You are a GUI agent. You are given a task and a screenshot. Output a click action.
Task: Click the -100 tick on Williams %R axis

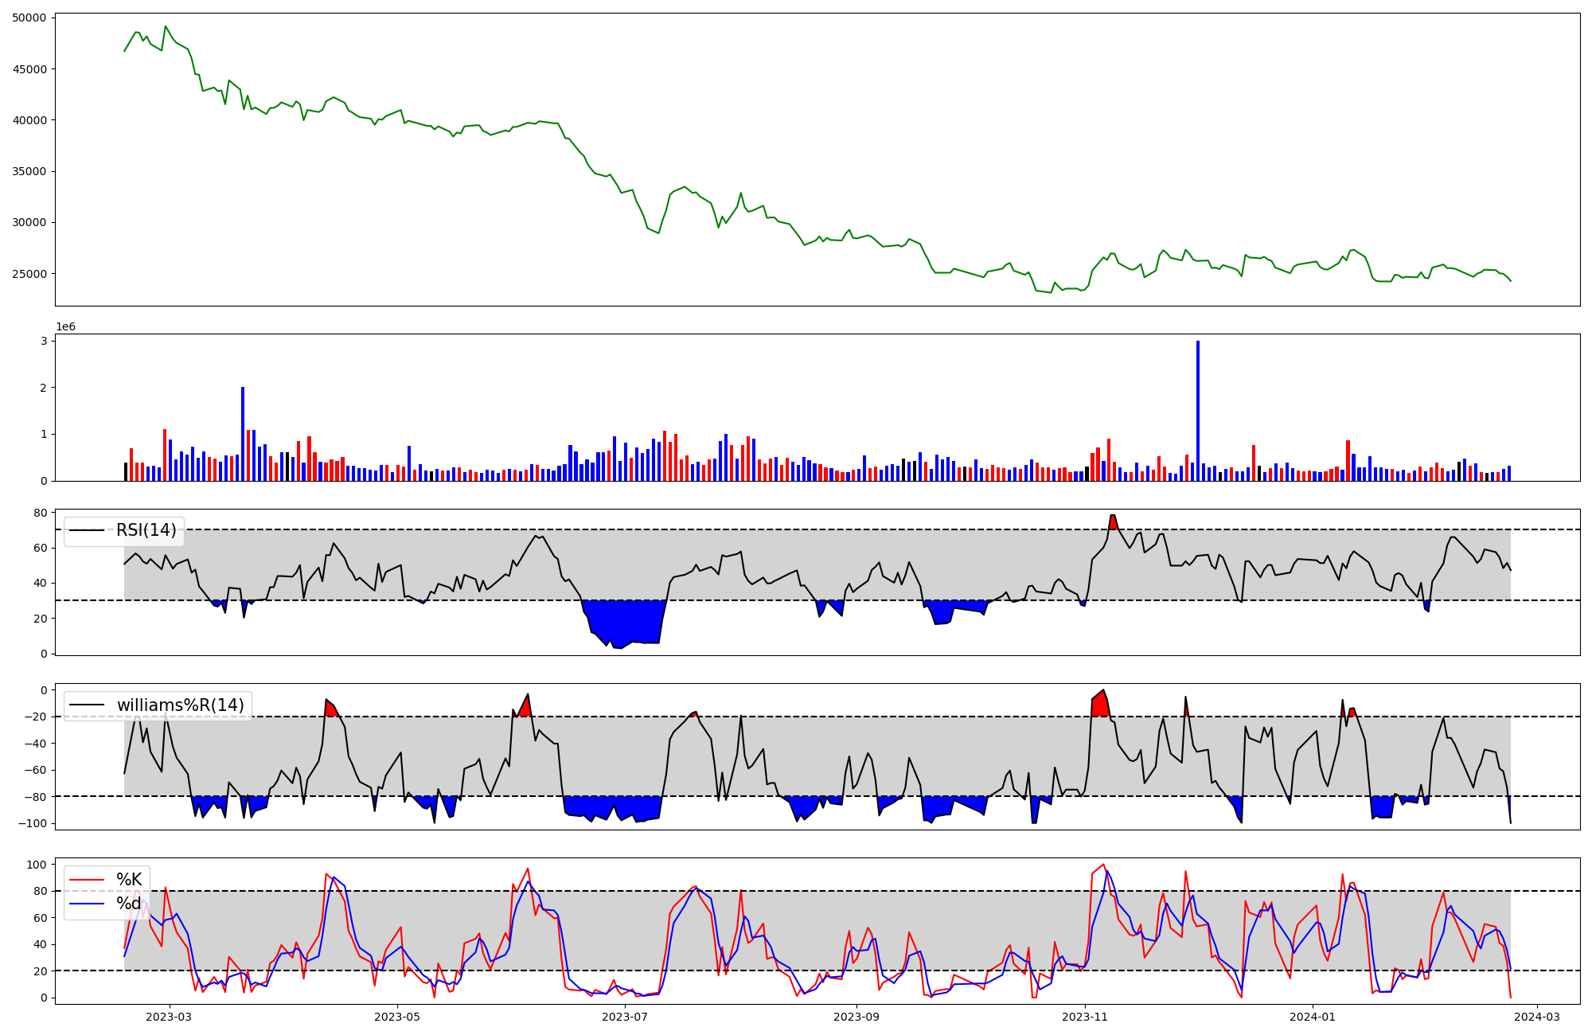33,823
